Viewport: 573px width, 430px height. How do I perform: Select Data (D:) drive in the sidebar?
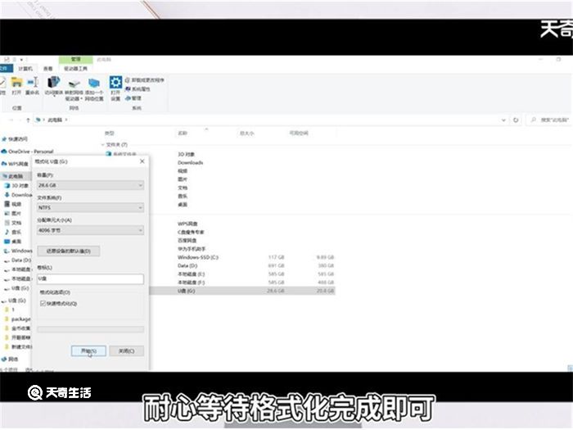[18, 260]
